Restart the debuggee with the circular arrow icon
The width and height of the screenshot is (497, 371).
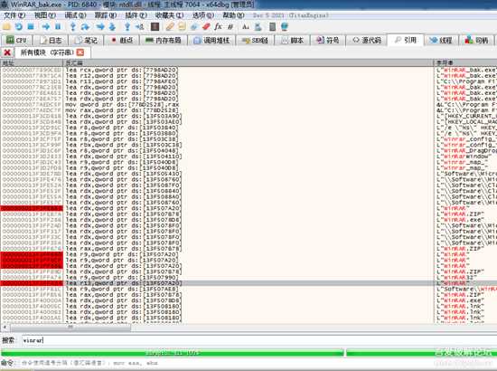click(x=19, y=27)
